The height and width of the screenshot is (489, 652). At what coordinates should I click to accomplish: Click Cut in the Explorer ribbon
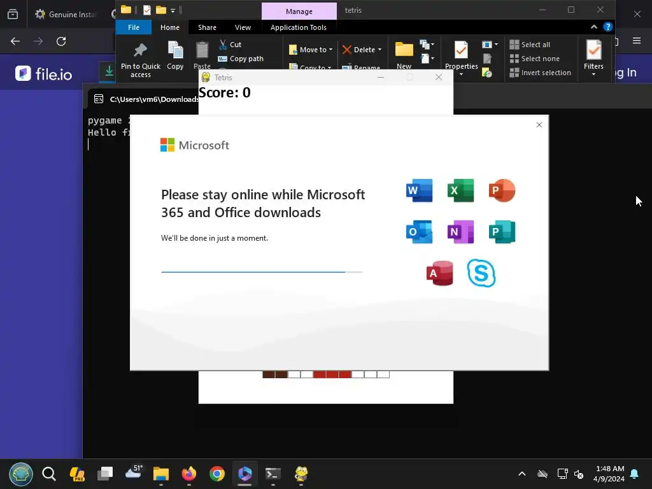click(230, 45)
